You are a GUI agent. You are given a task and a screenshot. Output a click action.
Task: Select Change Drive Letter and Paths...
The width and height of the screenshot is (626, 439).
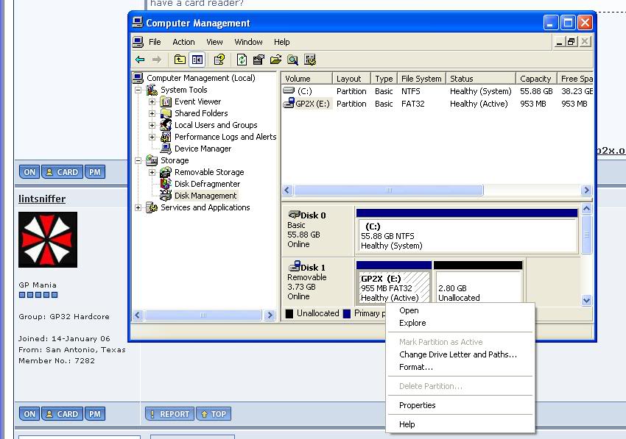click(457, 354)
